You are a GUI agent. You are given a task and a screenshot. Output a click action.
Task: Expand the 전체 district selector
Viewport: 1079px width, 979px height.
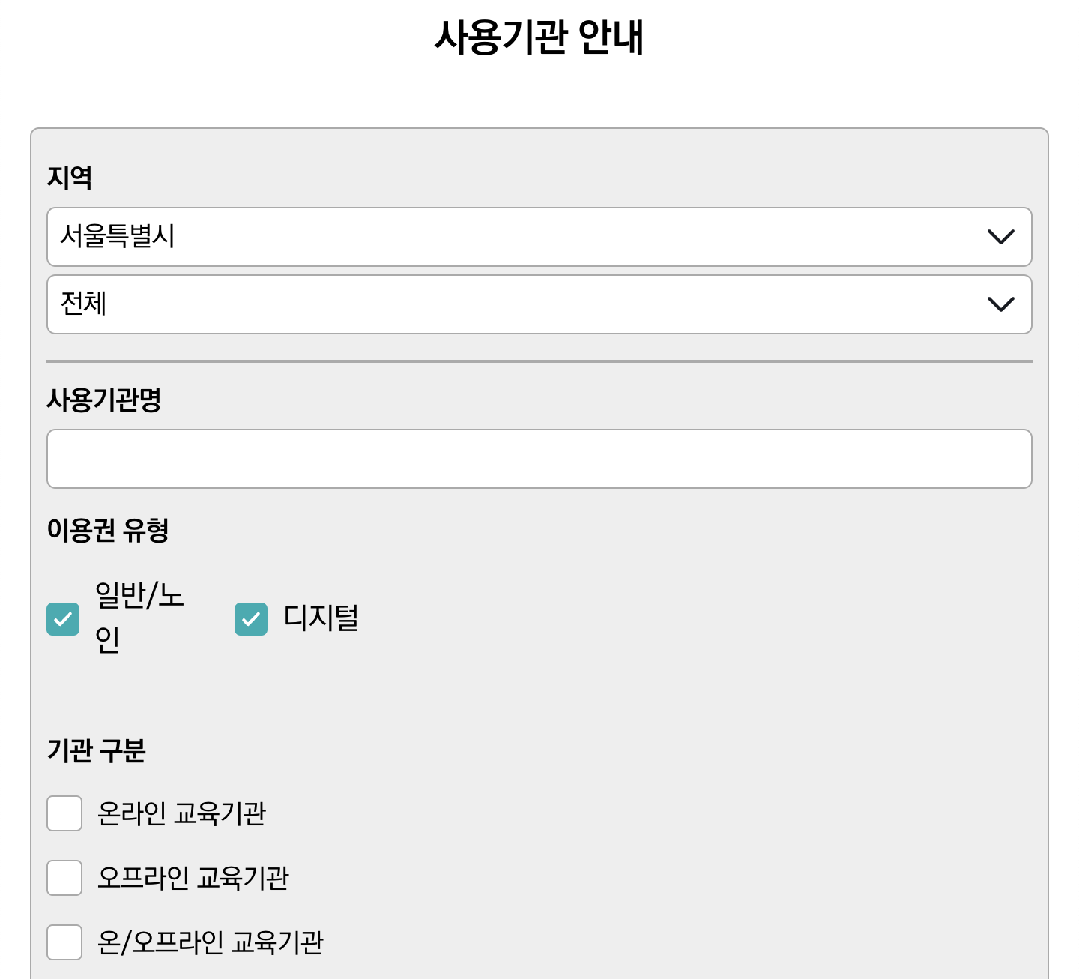tap(538, 304)
